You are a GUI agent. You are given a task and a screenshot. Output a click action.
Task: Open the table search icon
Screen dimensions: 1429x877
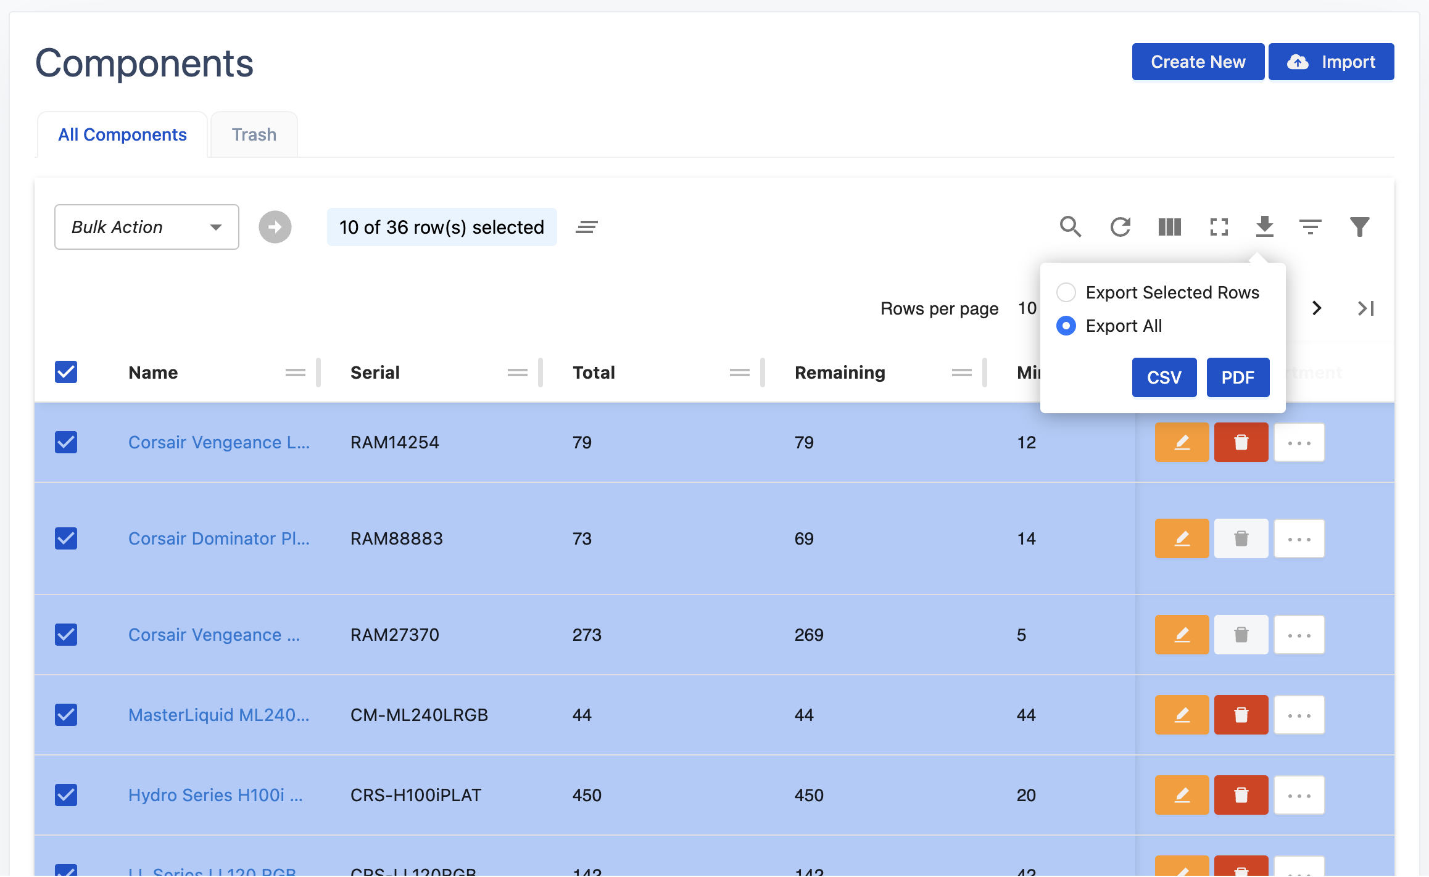1071,227
